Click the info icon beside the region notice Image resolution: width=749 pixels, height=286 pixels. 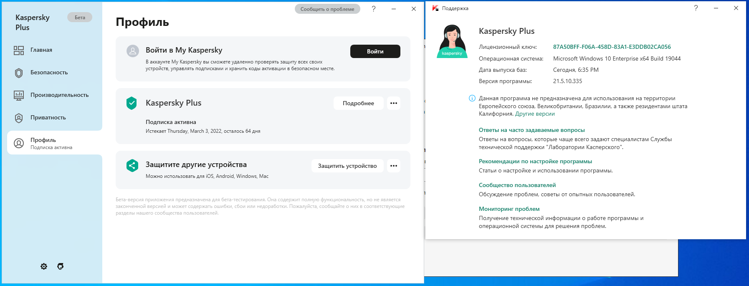(x=472, y=99)
